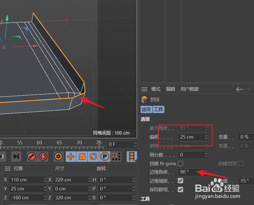Click the 挤压 (Extrude) cube icon

pyautogui.click(x=144, y=100)
